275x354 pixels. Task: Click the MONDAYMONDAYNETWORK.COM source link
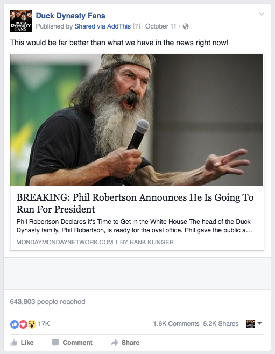[x=65, y=242]
